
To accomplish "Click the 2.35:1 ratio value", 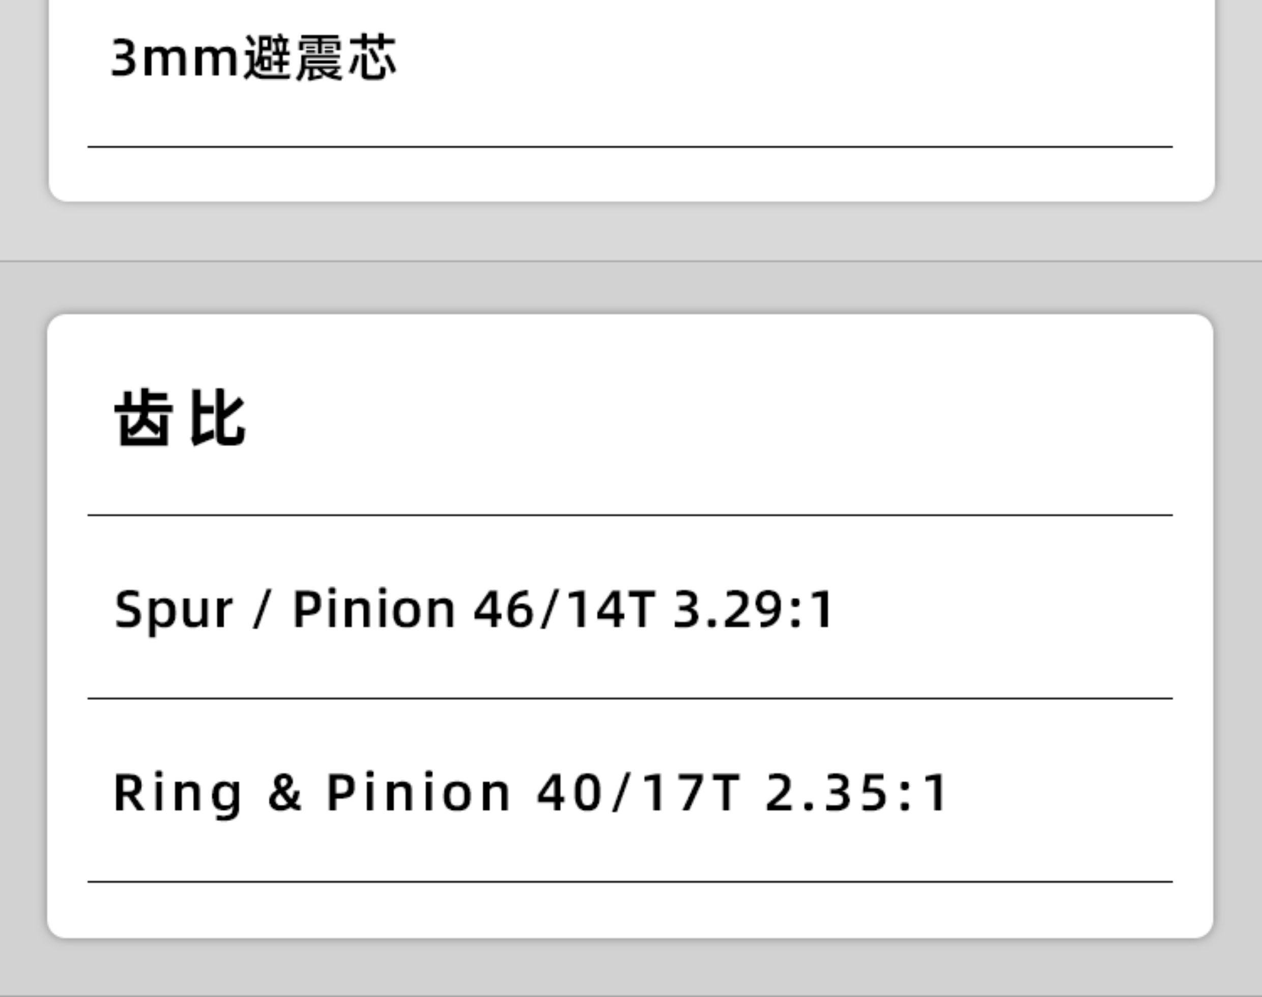I will (856, 793).
